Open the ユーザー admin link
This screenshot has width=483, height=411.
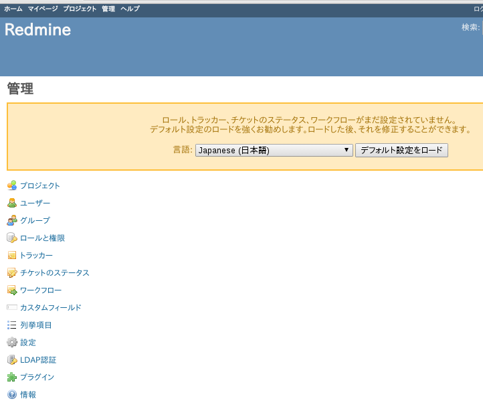pyautogui.click(x=35, y=203)
